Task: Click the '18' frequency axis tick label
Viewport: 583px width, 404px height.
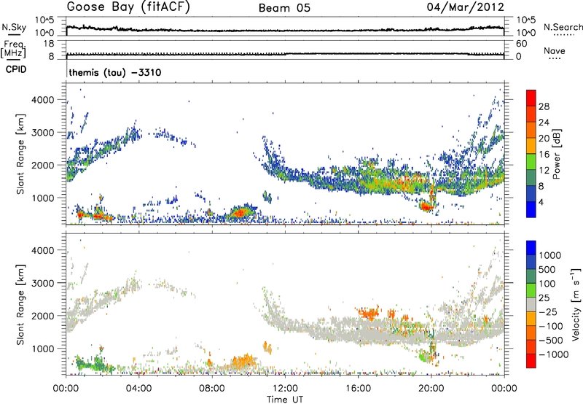Action: click(x=49, y=44)
